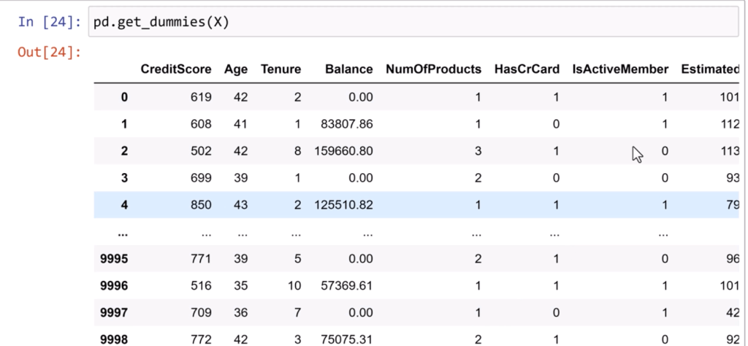Select the CreditScore column header

[176, 69]
